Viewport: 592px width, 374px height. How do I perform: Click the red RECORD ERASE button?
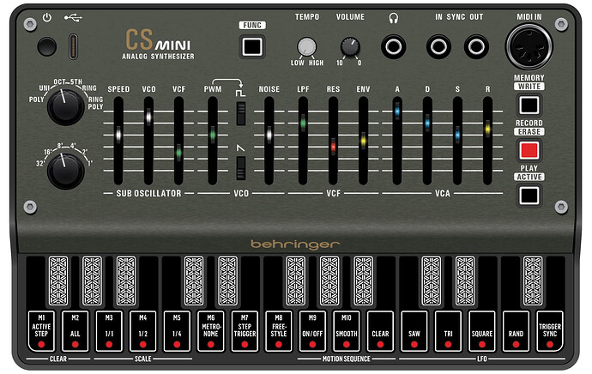point(529,150)
